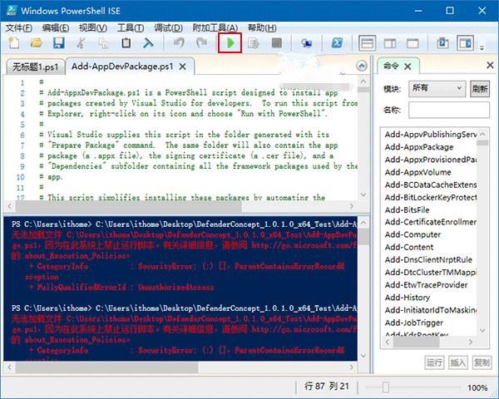Open the 视图(V) menu
The width and height of the screenshot is (499, 399).
(92, 28)
